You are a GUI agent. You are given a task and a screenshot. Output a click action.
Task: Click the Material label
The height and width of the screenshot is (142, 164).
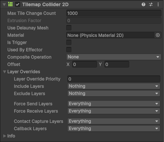[x=16, y=35]
